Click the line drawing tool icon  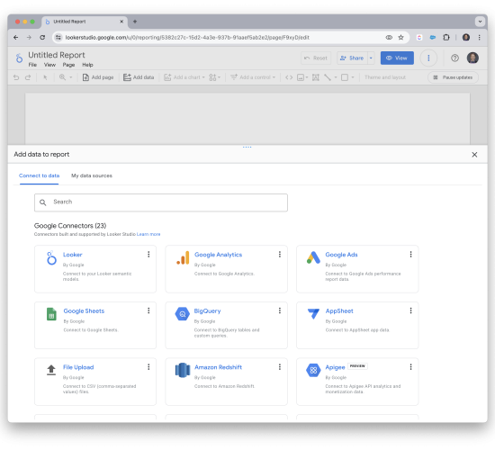point(328,77)
